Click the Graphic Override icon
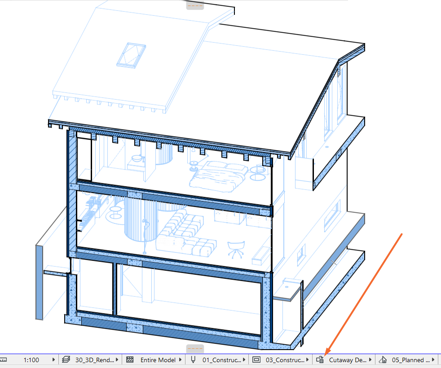The width and height of the screenshot is (441, 368). [x=320, y=360]
